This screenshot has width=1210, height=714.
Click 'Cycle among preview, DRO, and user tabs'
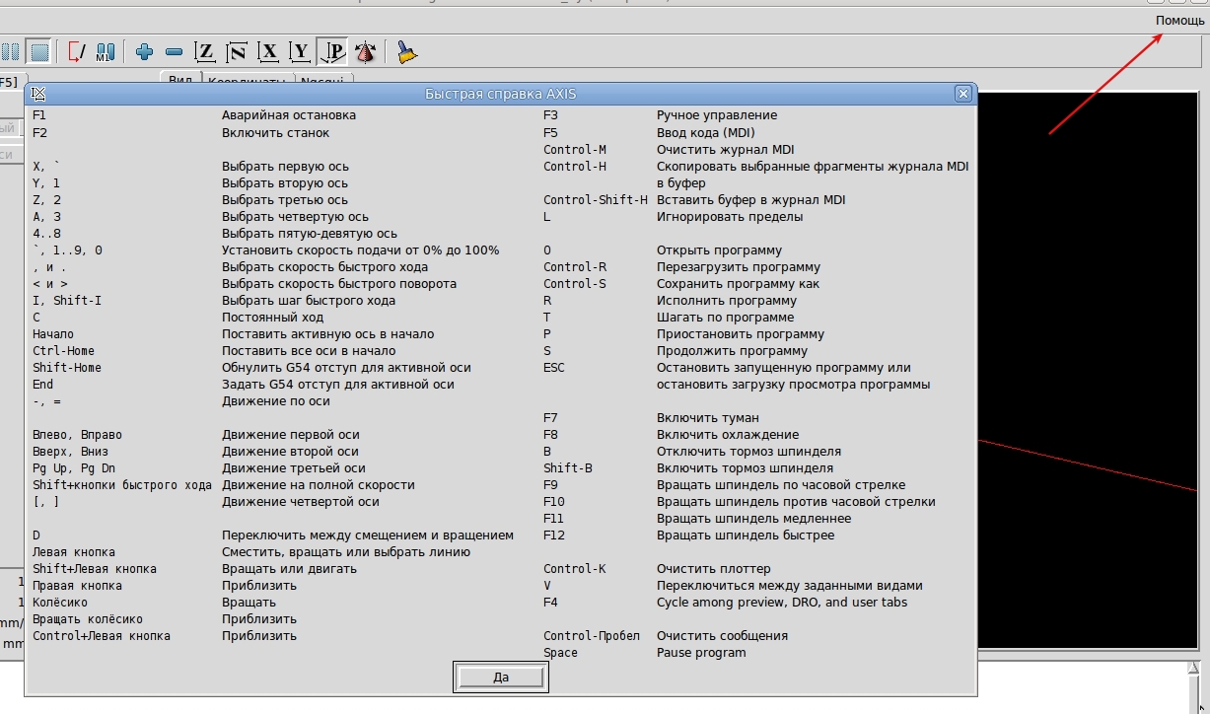(782, 603)
